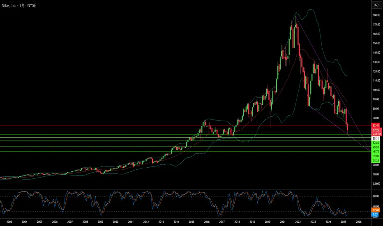Click the 2009 label on time axis
383x226 pixels.
click(x=100, y=222)
